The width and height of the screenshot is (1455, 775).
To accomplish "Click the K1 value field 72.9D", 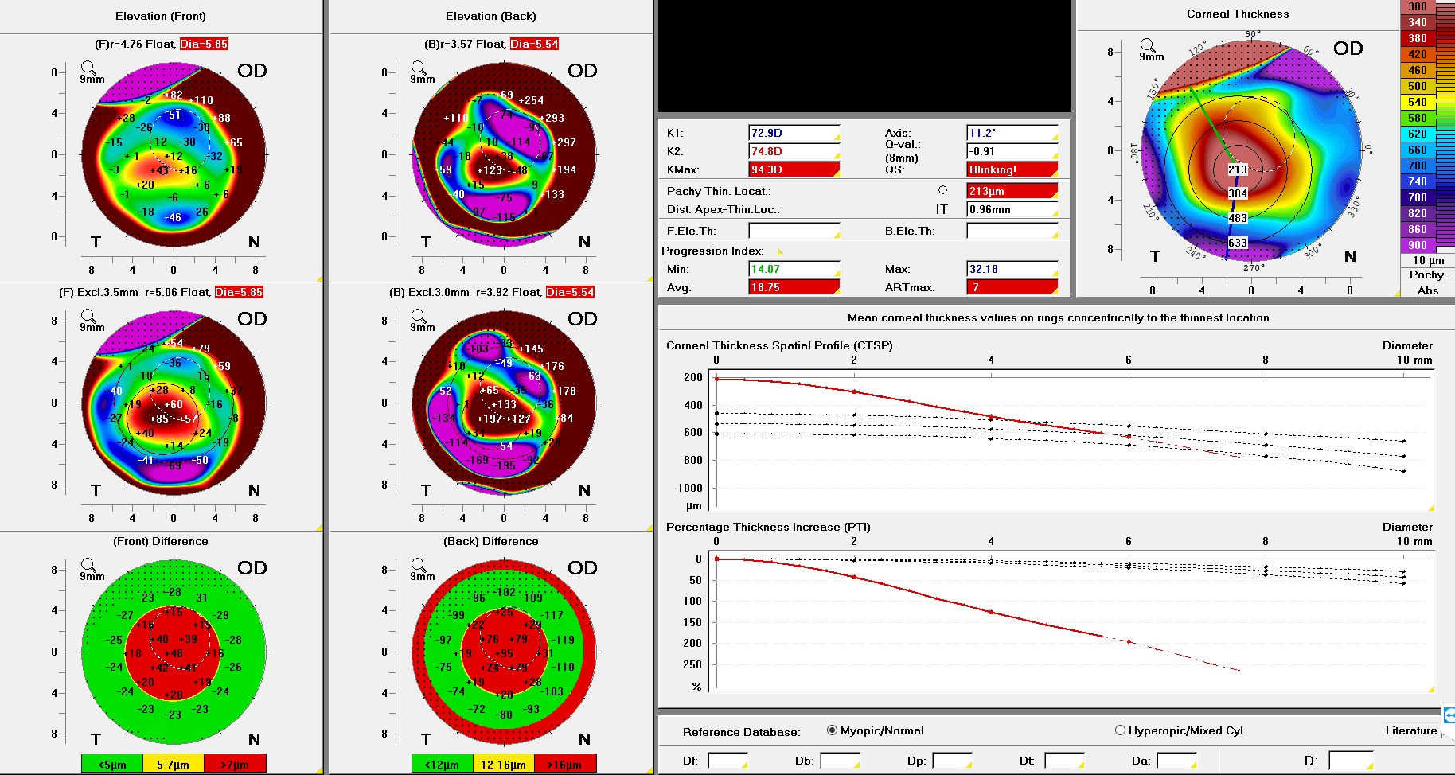I will [x=794, y=133].
